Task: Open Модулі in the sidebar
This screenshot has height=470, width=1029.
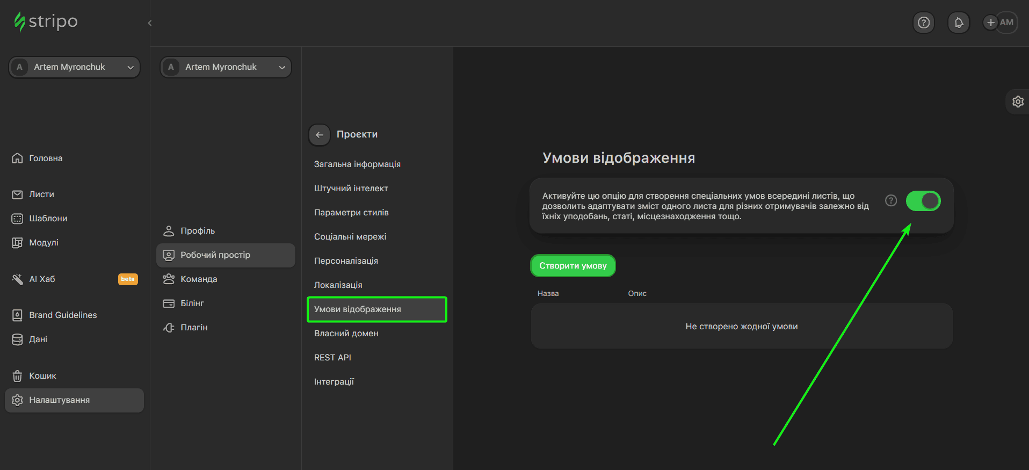Action: [44, 243]
